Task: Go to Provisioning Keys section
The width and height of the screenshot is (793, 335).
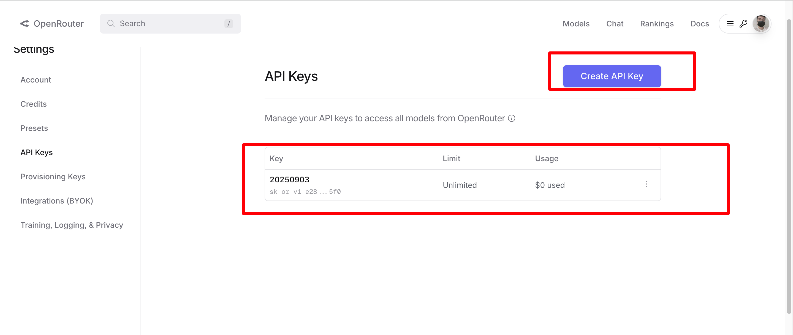Action: click(53, 177)
